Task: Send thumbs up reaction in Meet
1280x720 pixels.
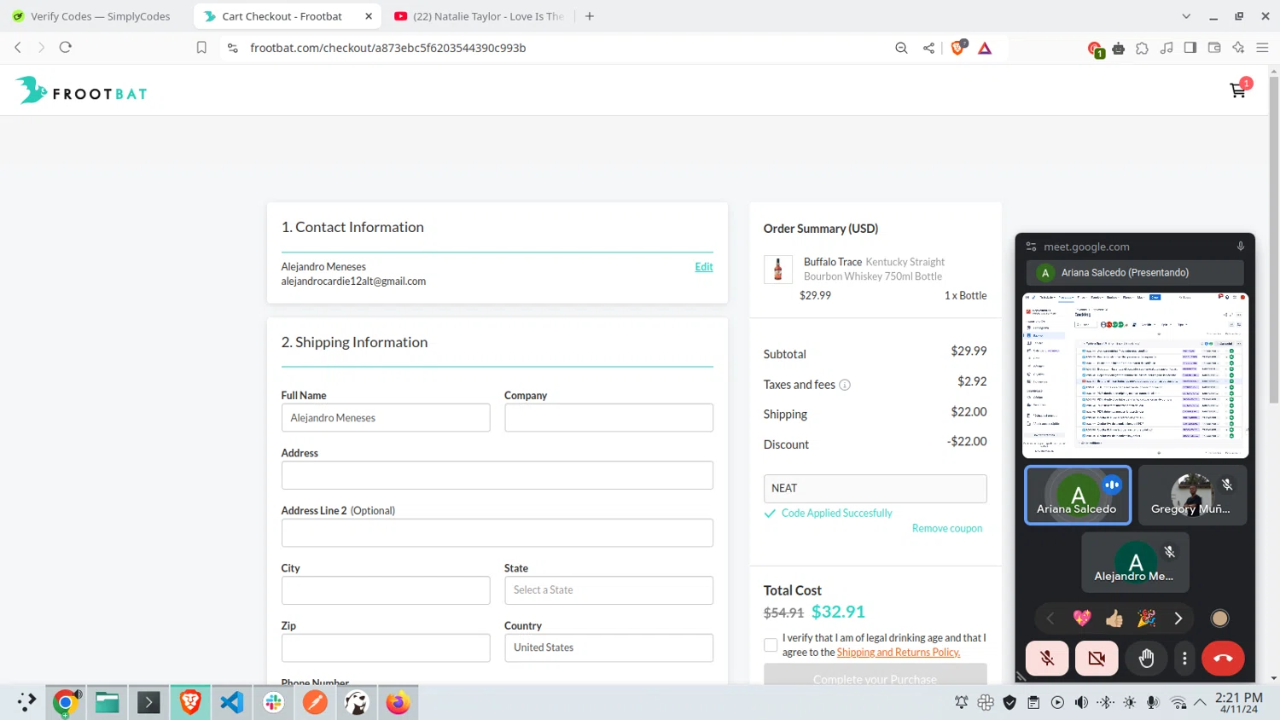Action: [x=1114, y=618]
